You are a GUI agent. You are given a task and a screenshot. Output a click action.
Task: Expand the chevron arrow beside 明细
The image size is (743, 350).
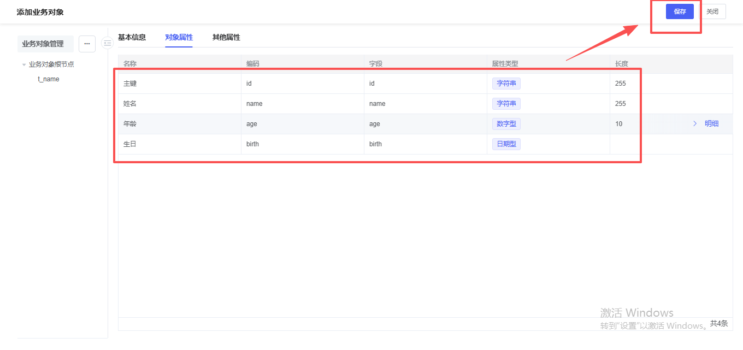(695, 124)
